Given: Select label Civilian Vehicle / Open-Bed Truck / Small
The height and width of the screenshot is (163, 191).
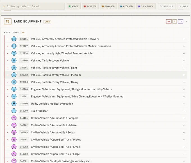Looking at the screenshot, I should click(55, 147).
